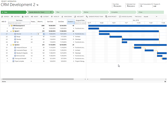Image resolution: width=167 pixels, height=117 pixels.
Task: Open the project title menu icon
Action: [37, 5]
